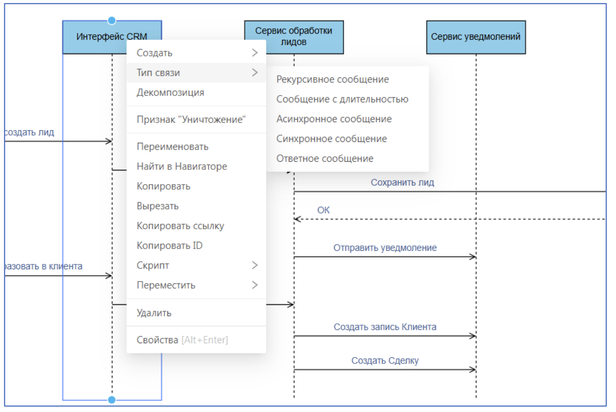Click Копировать ссылку option
Screen dimensions: 616x412
click(180, 226)
